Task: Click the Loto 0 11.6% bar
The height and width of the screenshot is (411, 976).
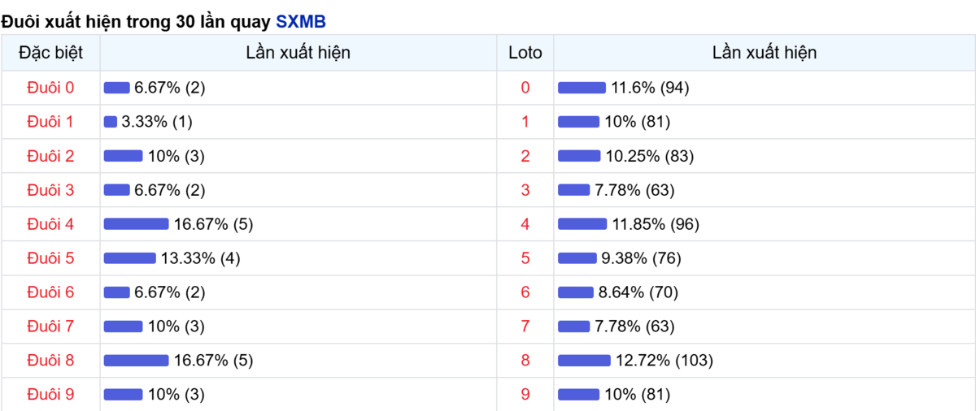Action: click(582, 88)
